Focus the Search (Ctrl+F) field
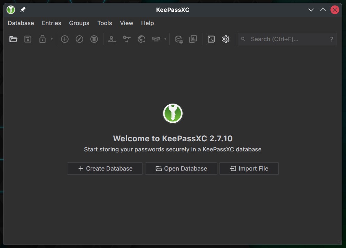The width and height of the screenshot is (346, 248). 287,39
